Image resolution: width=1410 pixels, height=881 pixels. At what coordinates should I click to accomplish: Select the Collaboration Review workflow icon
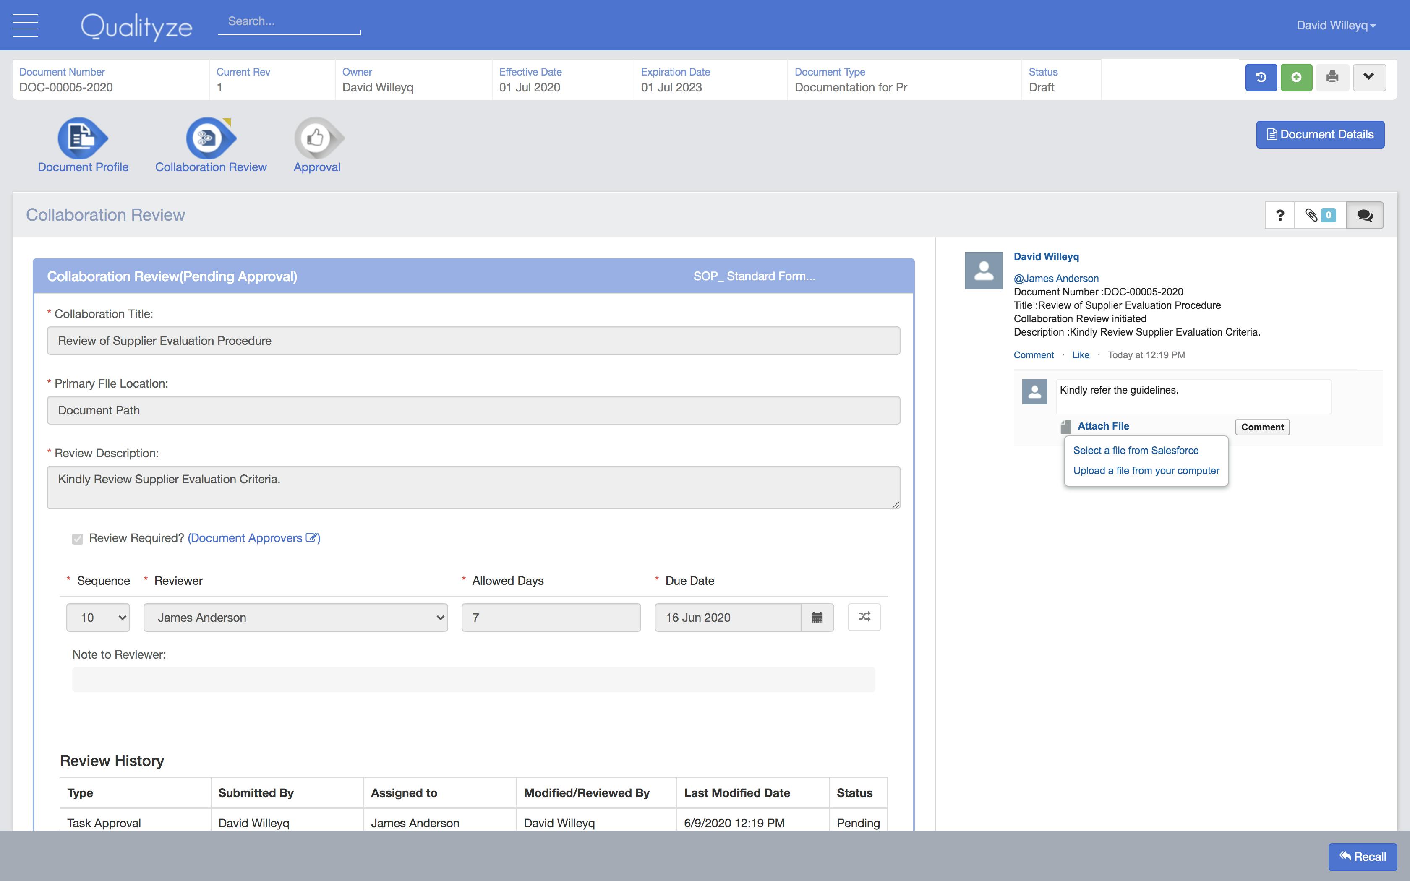[x=210, y=140]
